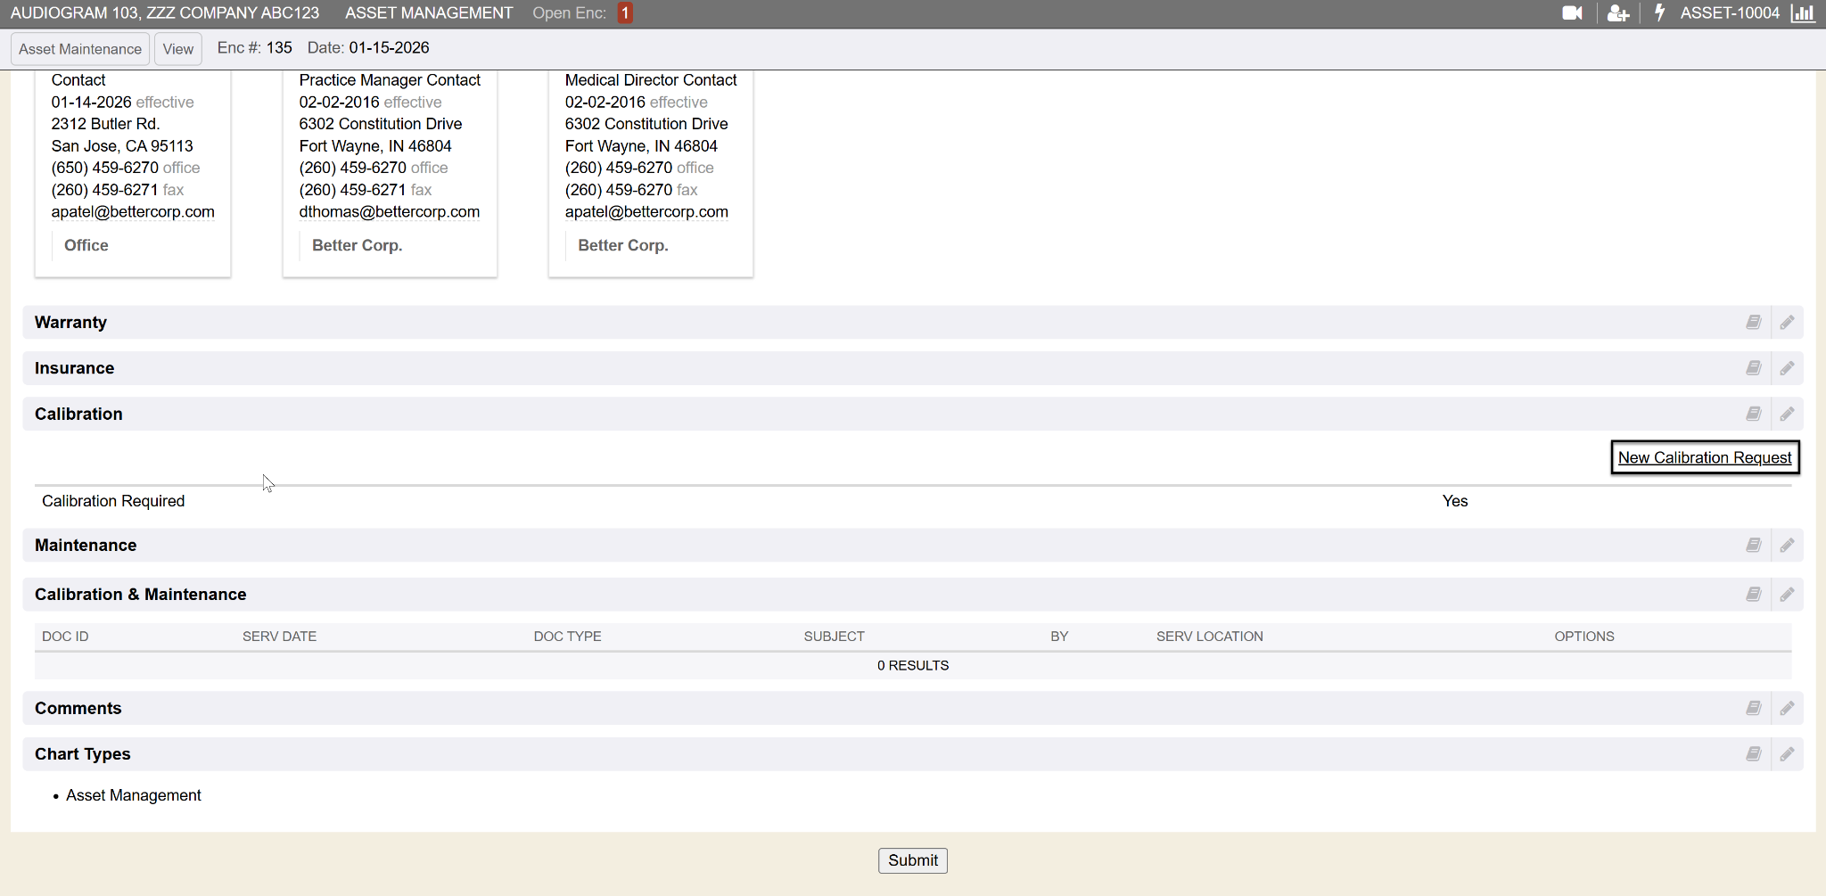Click the pencil edit icon for Warranty
1826x896 pixels.
coord(1787,323)
